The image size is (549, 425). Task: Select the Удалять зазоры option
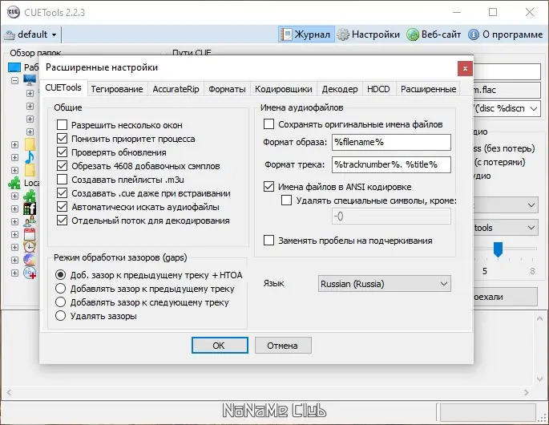[61, 316]
